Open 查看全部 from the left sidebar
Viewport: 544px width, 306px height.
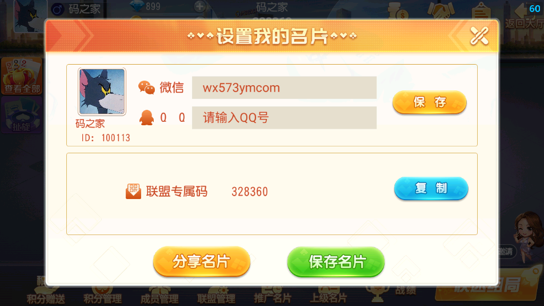pyautogui.click(x=22, y=76)
